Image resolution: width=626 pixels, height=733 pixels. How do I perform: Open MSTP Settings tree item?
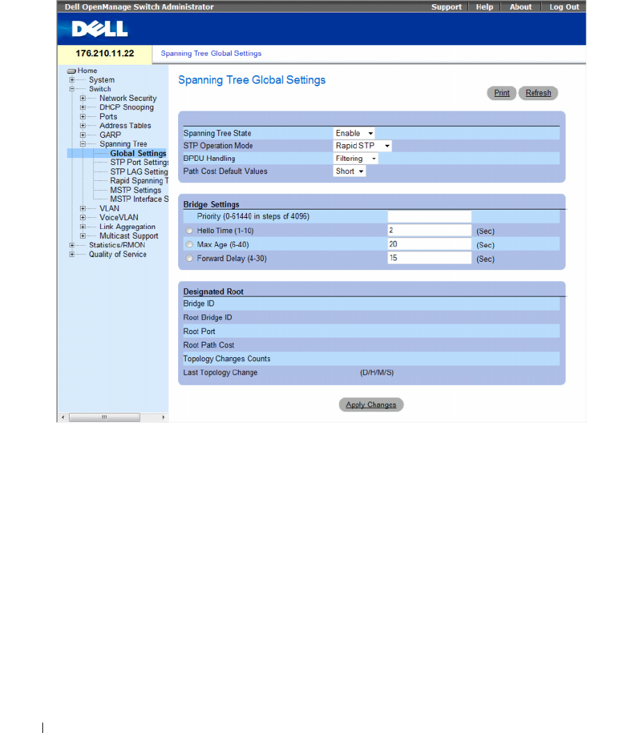pyautogui.click(x=136, y=190)
